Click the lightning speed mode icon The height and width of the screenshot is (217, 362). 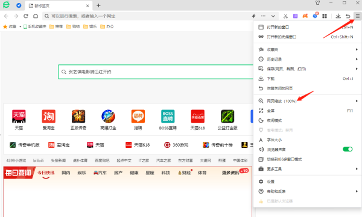click(253, 16)
